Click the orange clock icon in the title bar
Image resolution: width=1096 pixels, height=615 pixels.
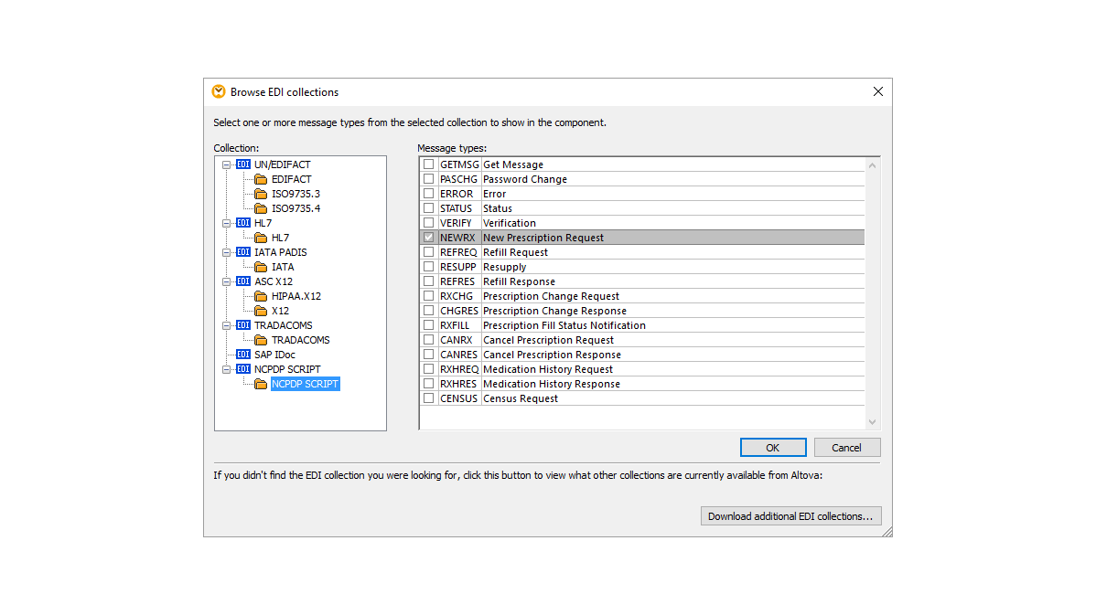click(218, 91)
